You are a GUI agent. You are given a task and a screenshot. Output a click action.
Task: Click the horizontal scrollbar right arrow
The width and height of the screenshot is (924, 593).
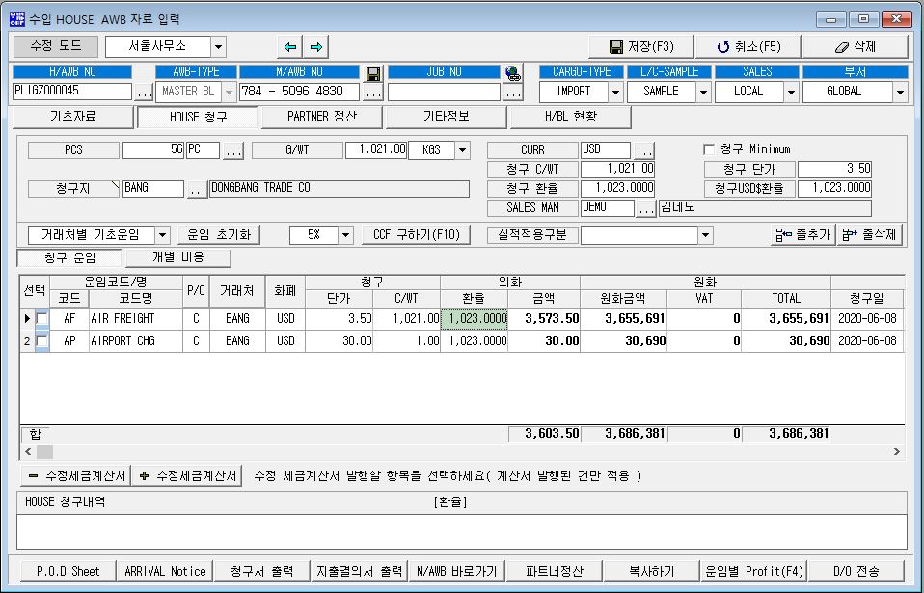point(897,451)
